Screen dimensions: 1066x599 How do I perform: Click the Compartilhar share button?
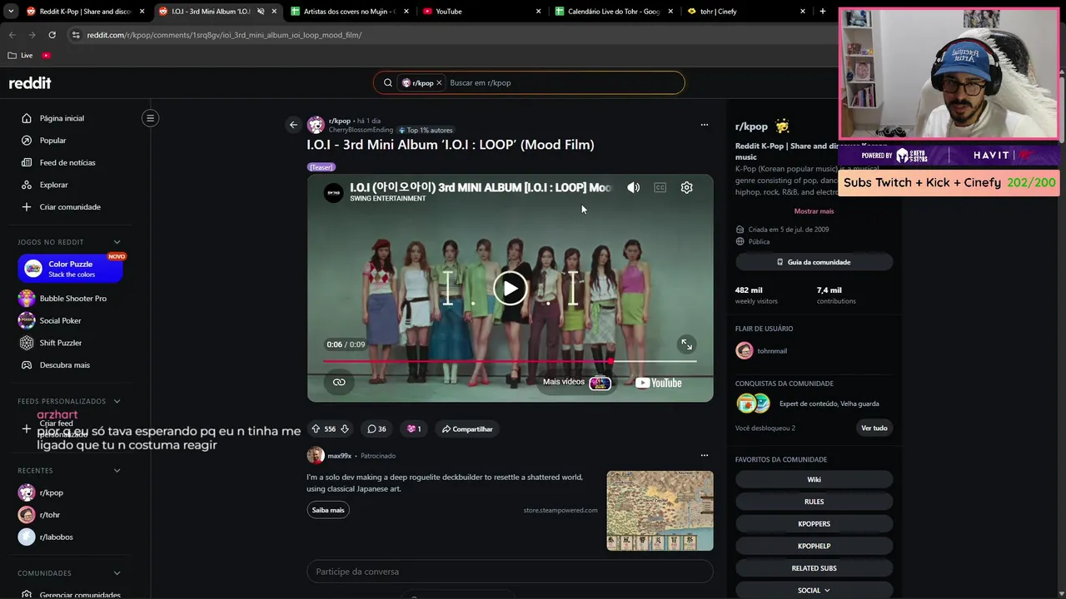coord(467,429)
